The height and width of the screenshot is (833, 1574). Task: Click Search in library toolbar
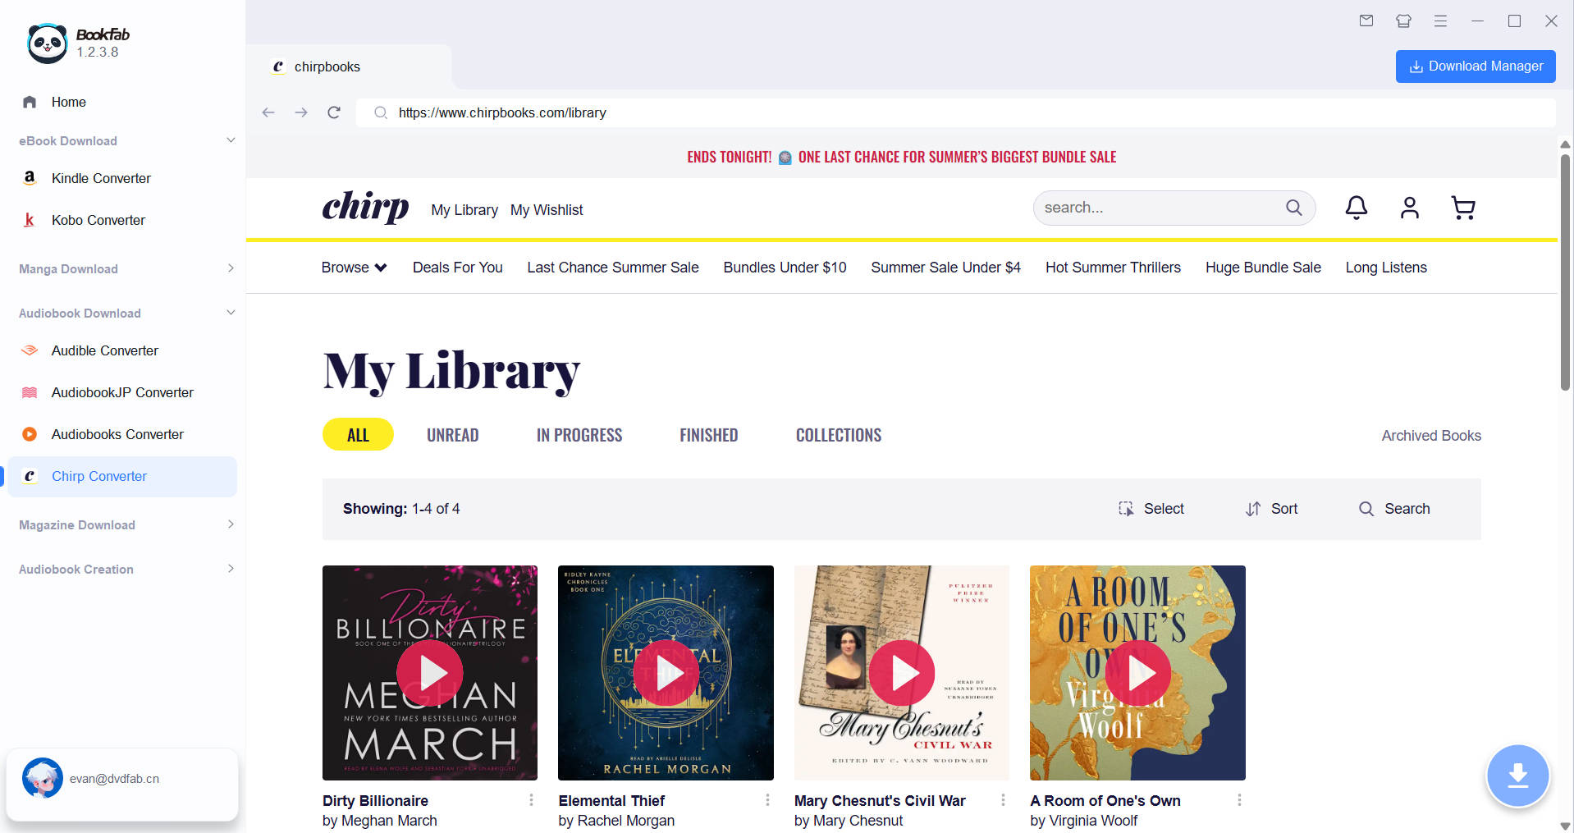click(1394, 509)
